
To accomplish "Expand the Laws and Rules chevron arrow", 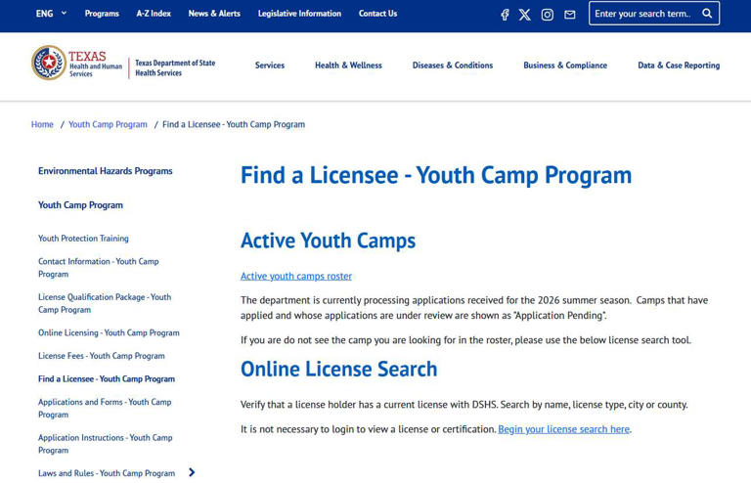I will [x=192, y=472].
